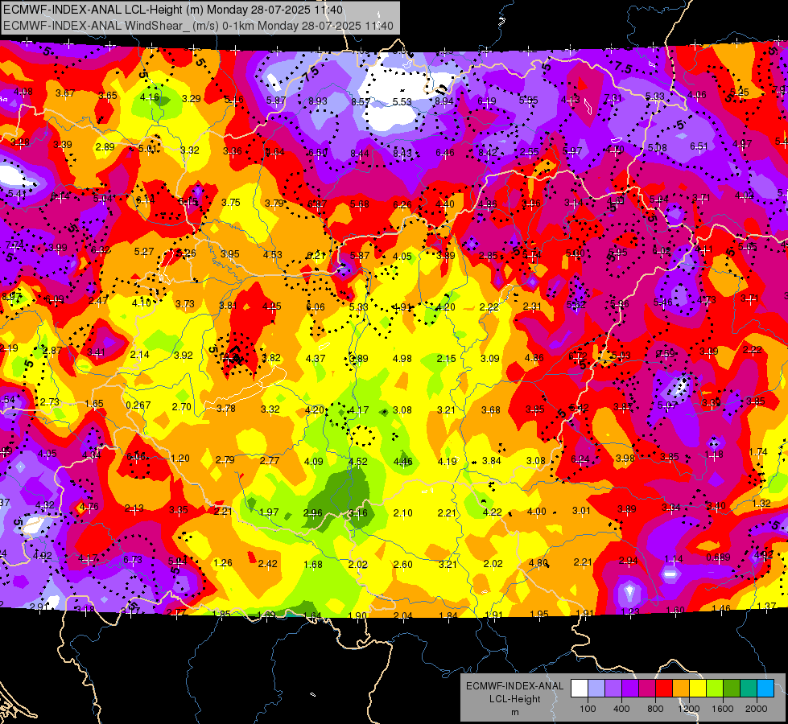Click the lime green legend swatch

pos(715,689)
